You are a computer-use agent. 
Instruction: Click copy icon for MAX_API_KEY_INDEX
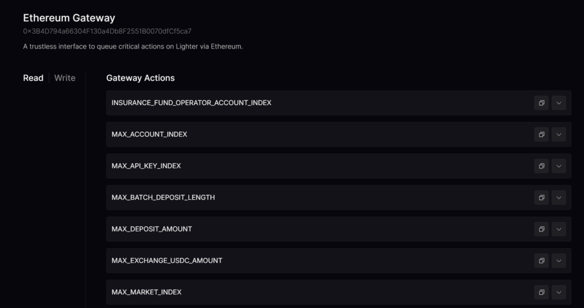tap(541, 166)
